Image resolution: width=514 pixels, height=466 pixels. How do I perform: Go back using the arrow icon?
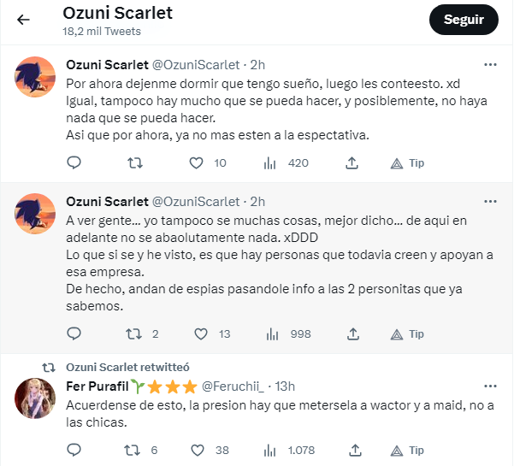click(x=23, y=20)
